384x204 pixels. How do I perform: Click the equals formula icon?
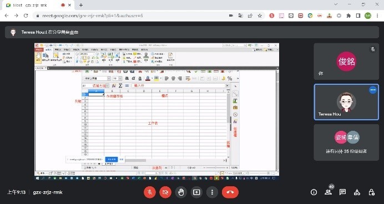[127, 85]
